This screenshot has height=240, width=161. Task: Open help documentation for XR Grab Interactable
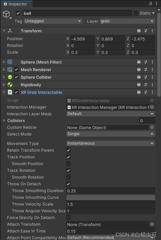pos(139,92)
